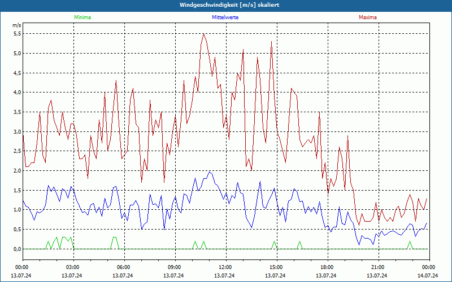Click the 1,5 y-axis value
Image resolution: width=452 pixels, height=282 pixels.
click(x=18, y=190)
